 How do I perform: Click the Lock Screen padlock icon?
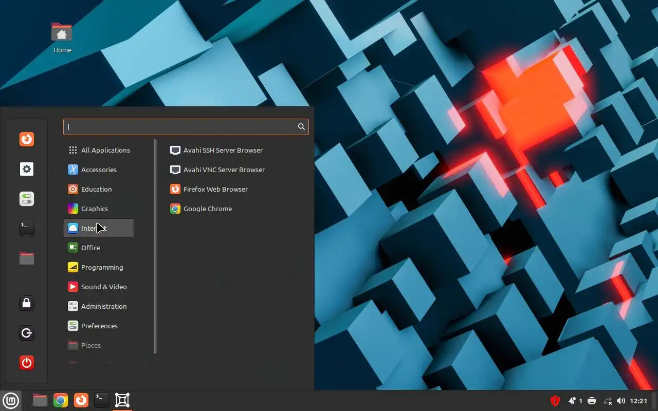pos(27,303)
